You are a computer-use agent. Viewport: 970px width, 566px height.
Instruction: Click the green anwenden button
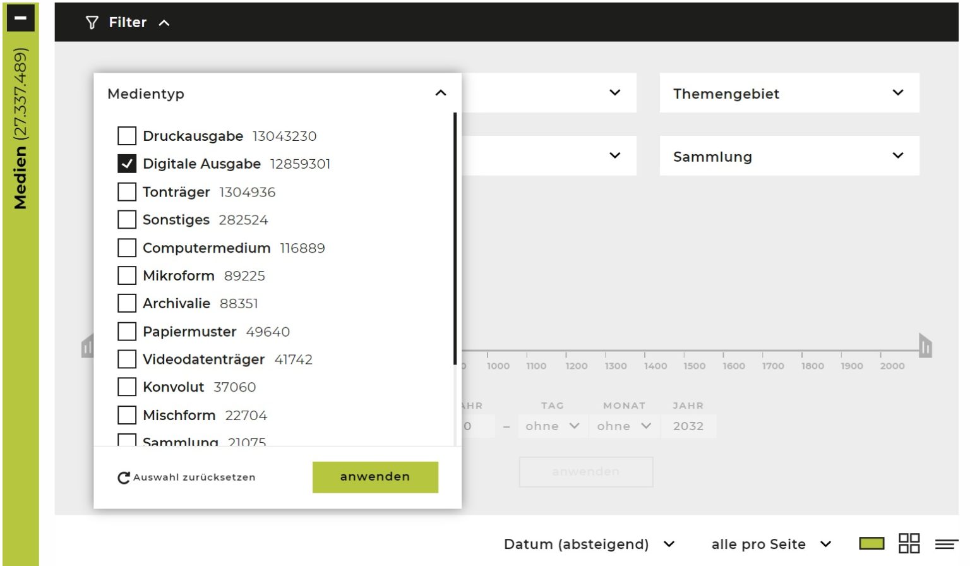[375, 477]
